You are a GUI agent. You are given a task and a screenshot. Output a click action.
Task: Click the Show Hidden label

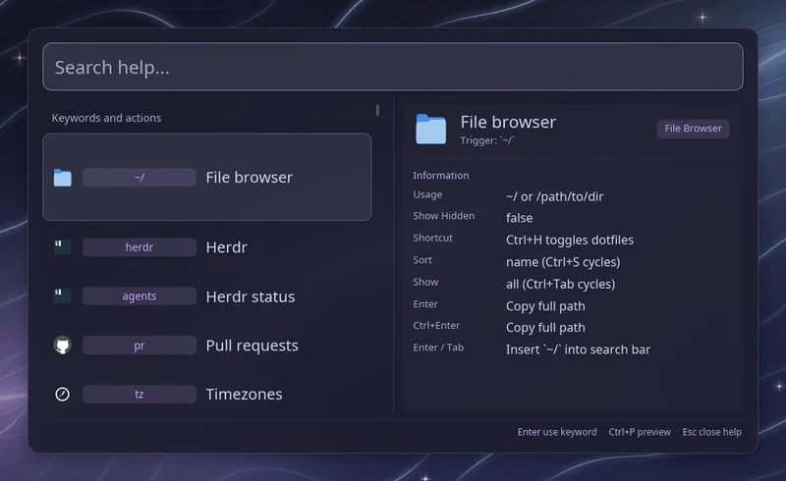coord(444,216)
